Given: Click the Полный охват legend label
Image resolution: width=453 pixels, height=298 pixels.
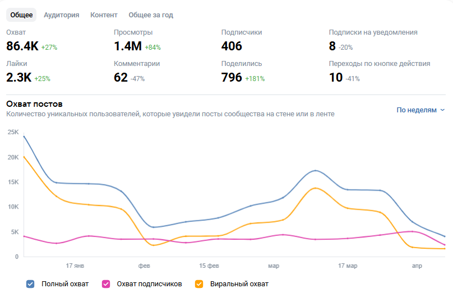Looking at the screenshot, I should point(65,284).
